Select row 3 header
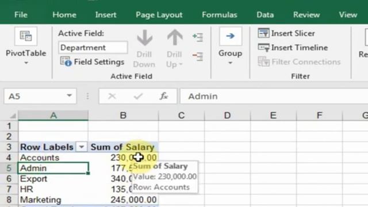 (x=9, y=147)
